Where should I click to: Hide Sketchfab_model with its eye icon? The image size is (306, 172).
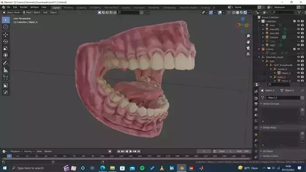(298, 57)
